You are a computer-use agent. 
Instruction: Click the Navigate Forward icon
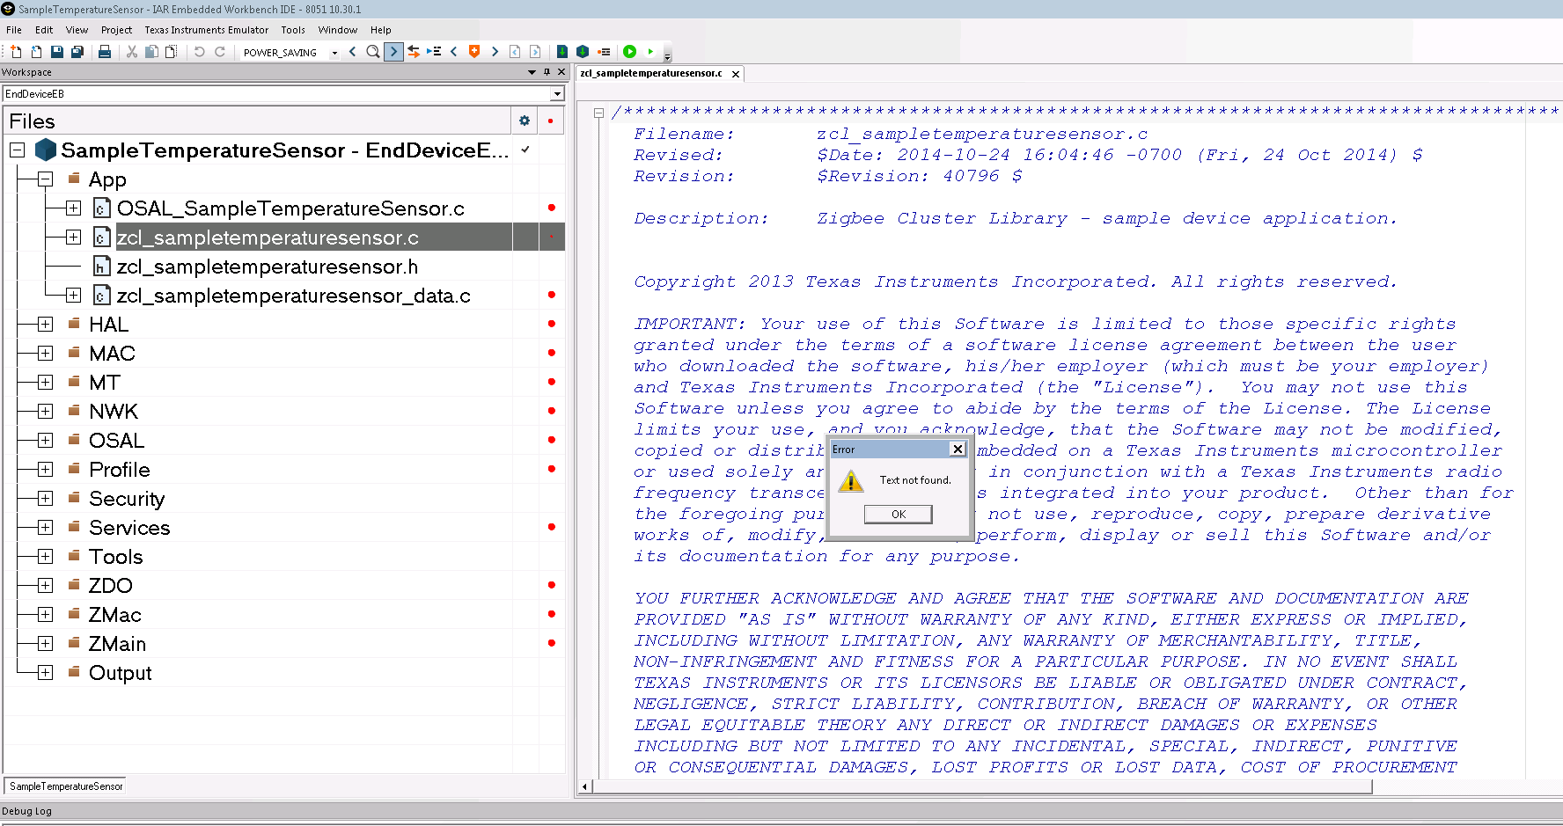[x=535, y=52]
